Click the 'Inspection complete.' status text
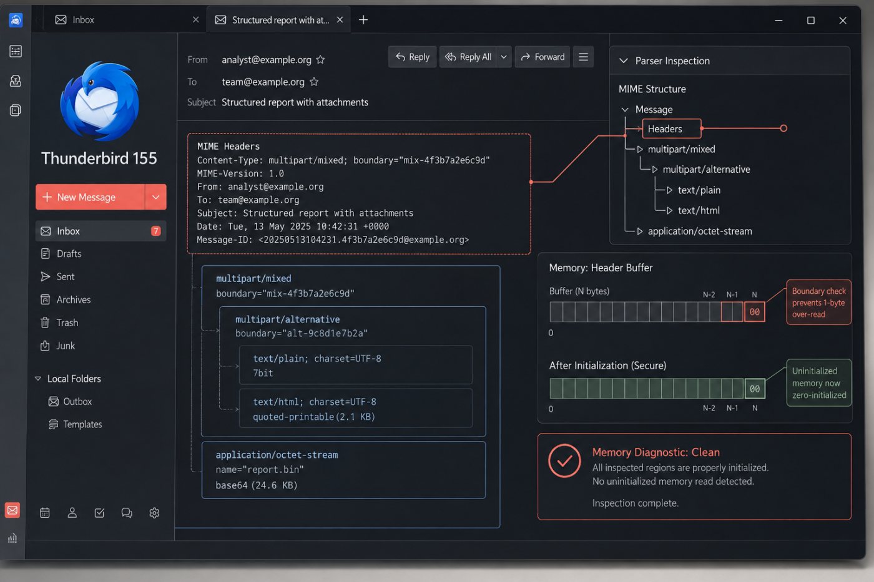This screenshot has height=582, width=874. (x=636, y=503)
